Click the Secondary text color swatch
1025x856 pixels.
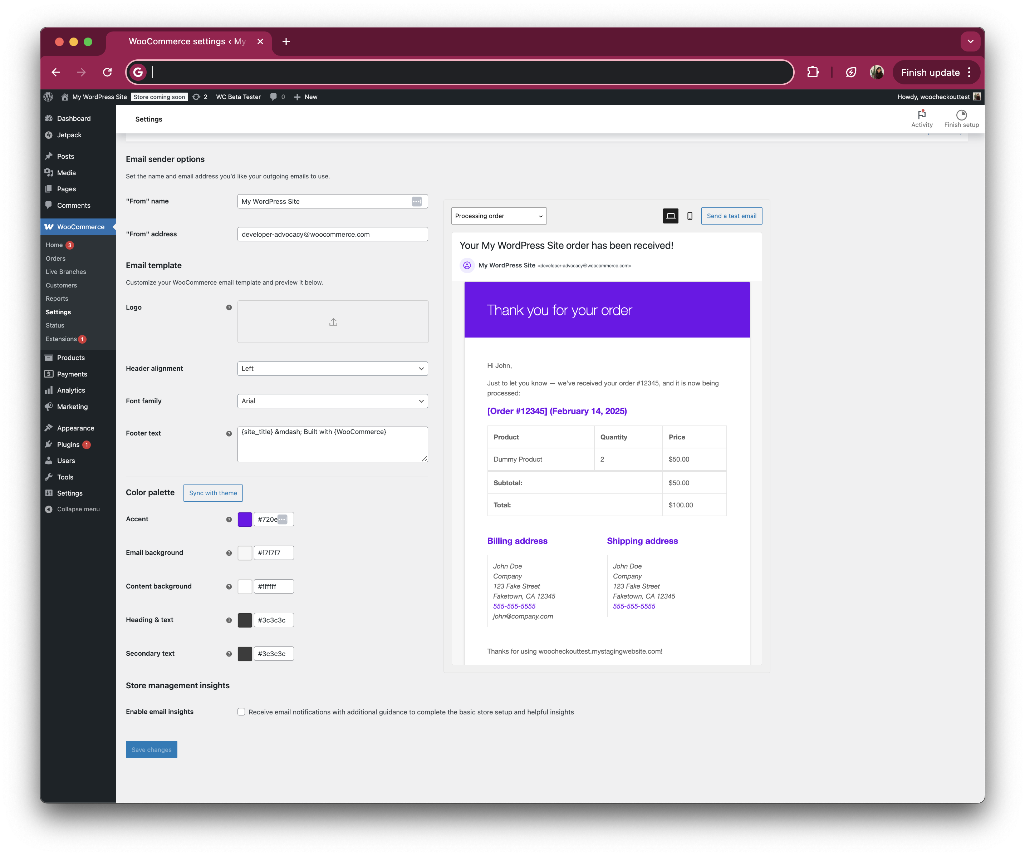point(245,654)
